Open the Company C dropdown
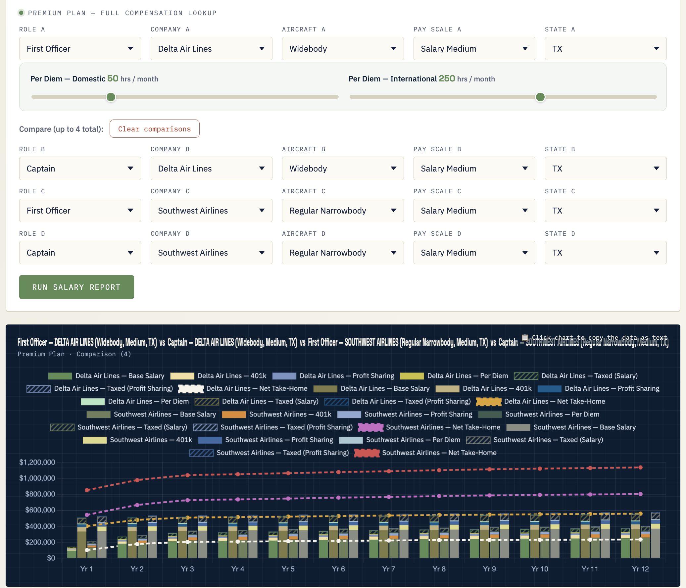The height and width of the screenshot is (588, 686). coord(212,211)
